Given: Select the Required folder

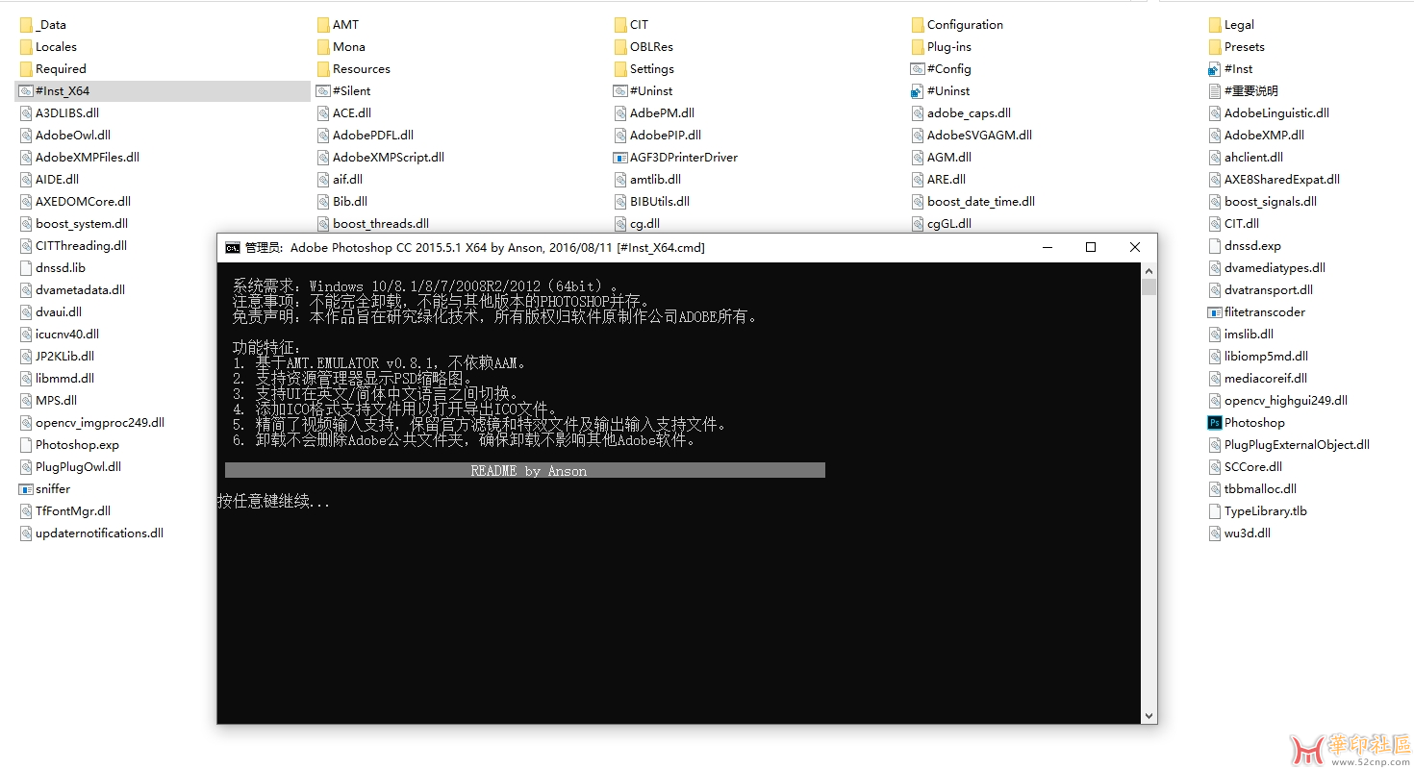Looking at the screenshot, I should click(x=53, y=69).
